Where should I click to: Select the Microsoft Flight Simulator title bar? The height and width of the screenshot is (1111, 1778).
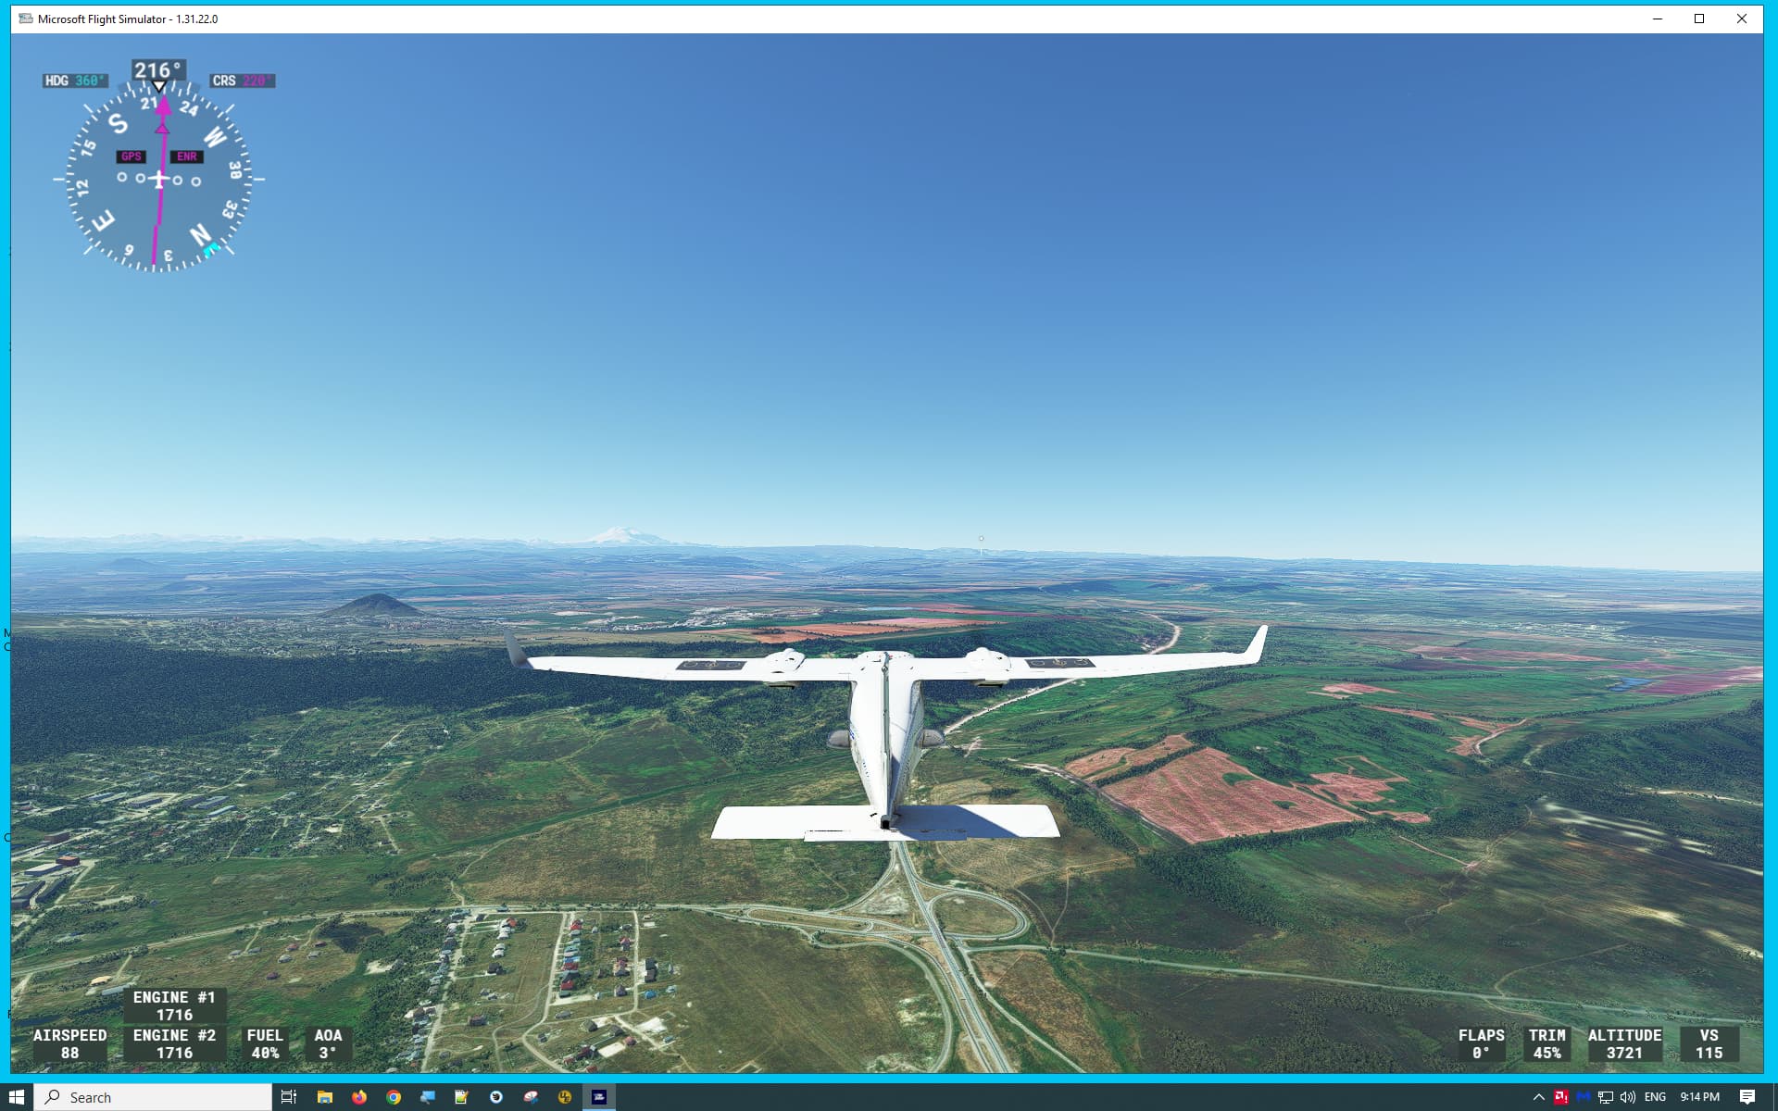tap(126, 19)
